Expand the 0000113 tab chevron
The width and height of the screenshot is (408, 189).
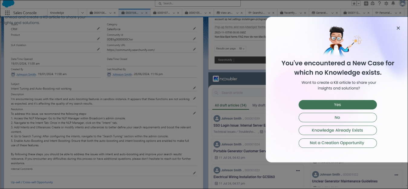364,13
